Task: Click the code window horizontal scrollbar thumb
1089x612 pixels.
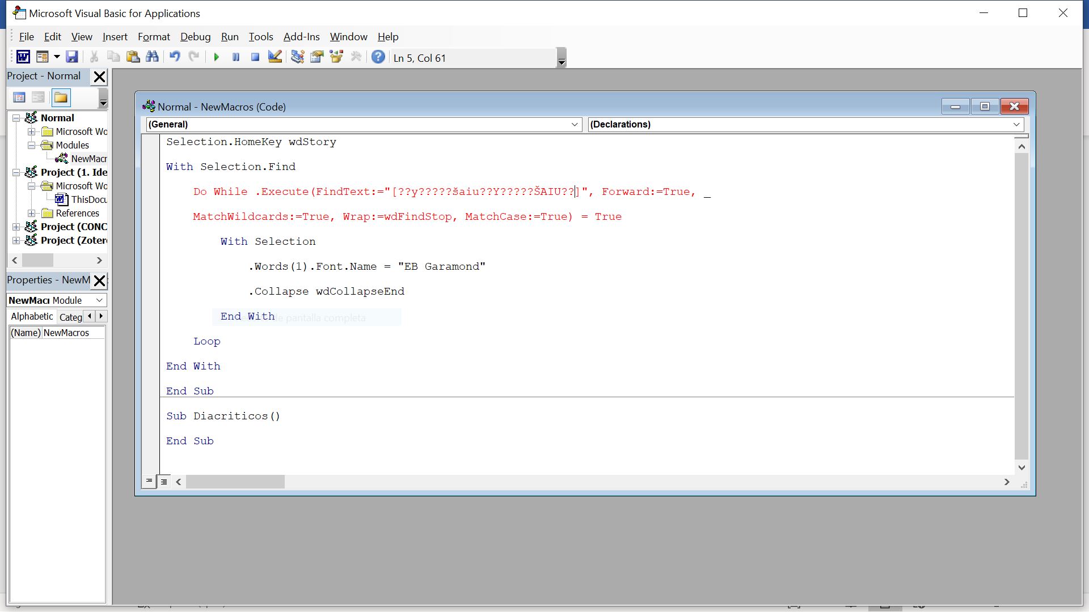Action: click(235, 482)
